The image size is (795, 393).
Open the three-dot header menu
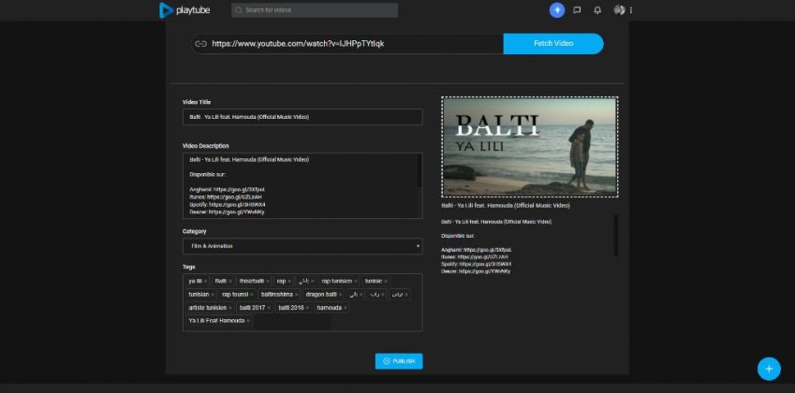click(631, 10)
